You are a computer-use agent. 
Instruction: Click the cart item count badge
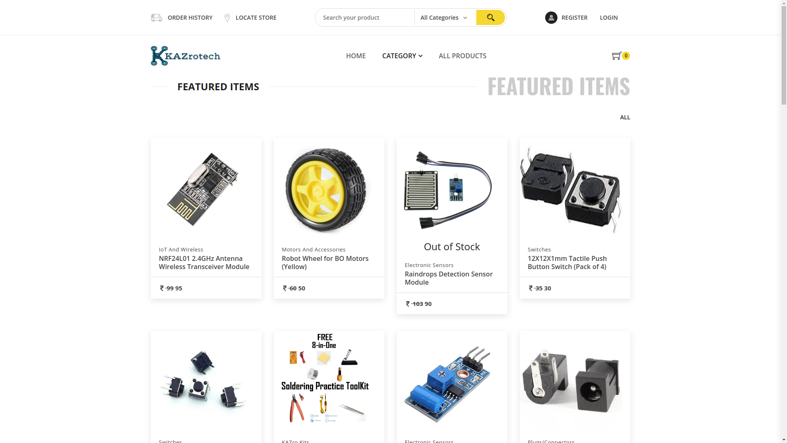(x=626, y=56)
